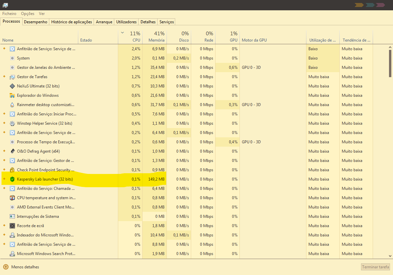Click the Check Point Endpoint Security icon
Image resolution: width=393 pixels, height=275 pixels.
click(12, 170)
